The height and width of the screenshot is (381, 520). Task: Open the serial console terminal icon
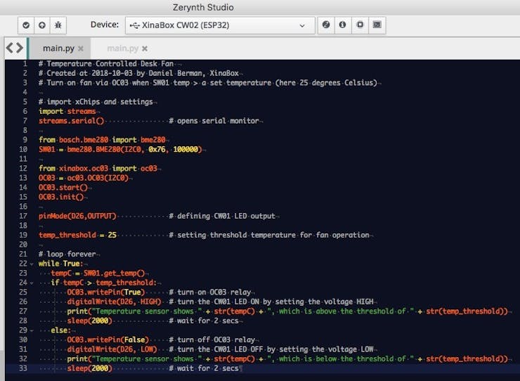(377, 25)
